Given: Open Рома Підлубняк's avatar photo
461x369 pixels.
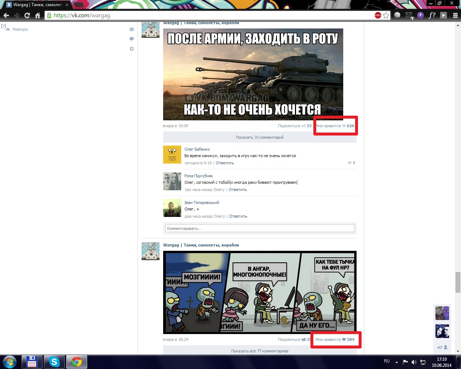Looking at the screenshot, I should click(x=172, y=181).
